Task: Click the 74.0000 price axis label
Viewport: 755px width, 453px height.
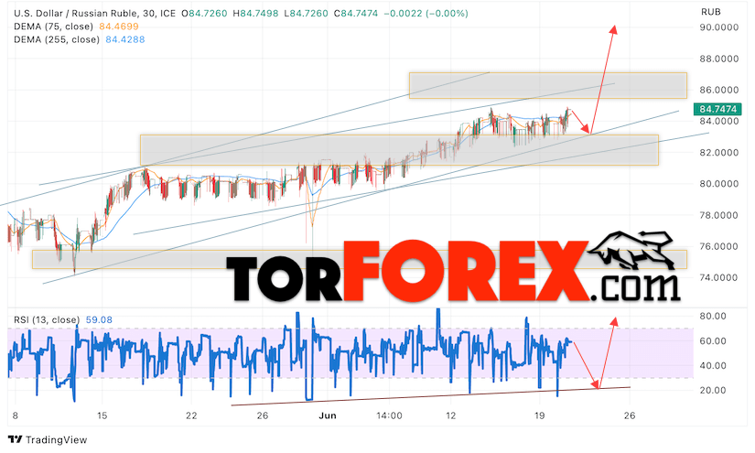Action: [718, 278]
